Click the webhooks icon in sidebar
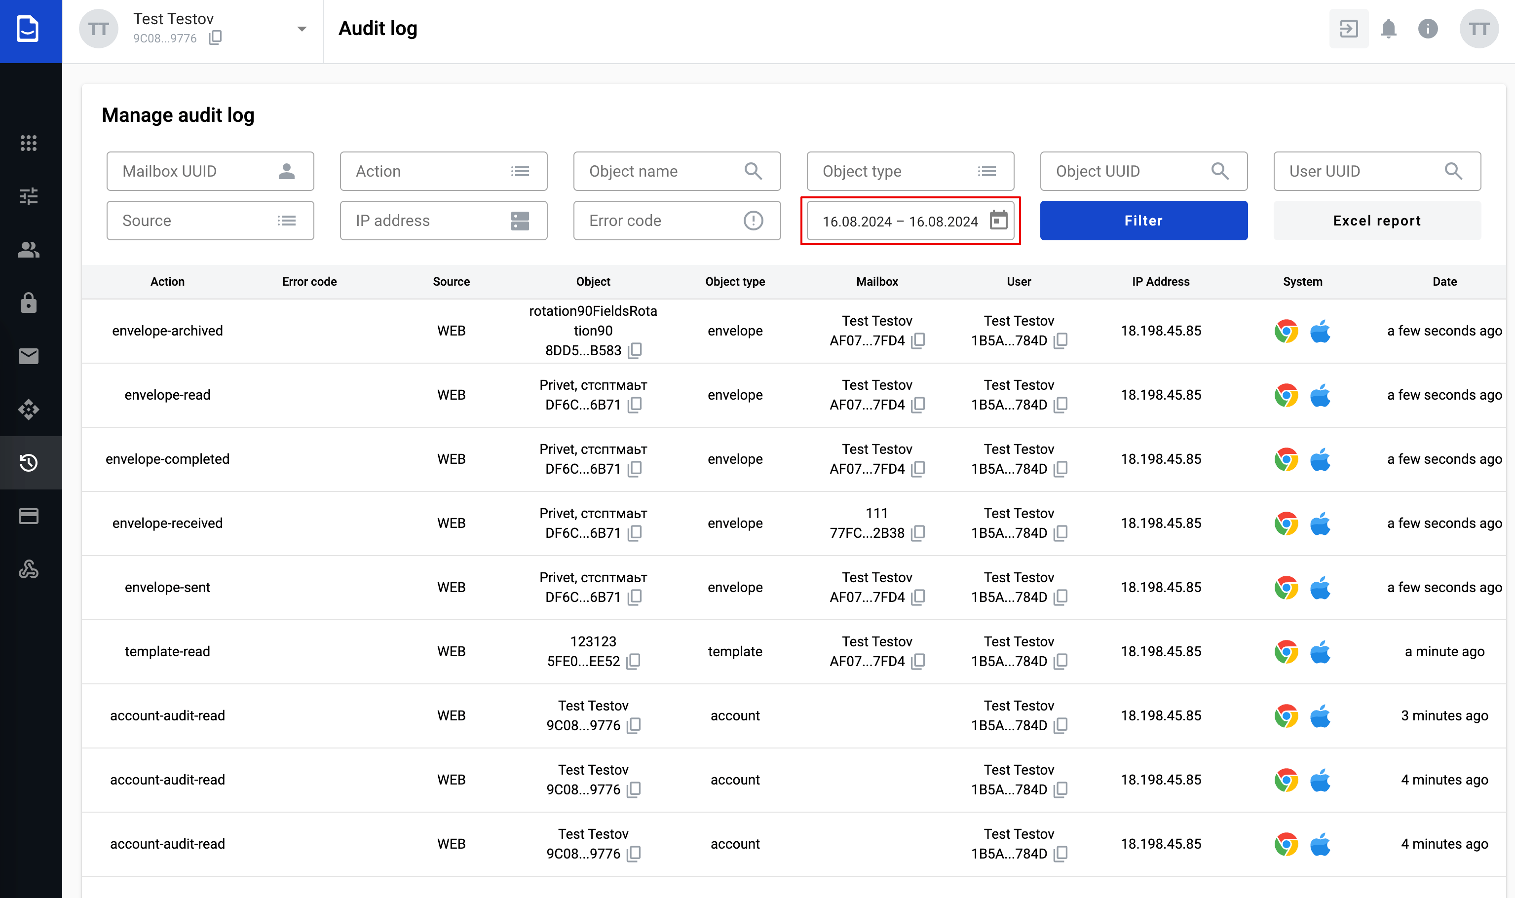The height and width of the screenshot is (898, 1515). pyautogui.click(x=29, y=569)
